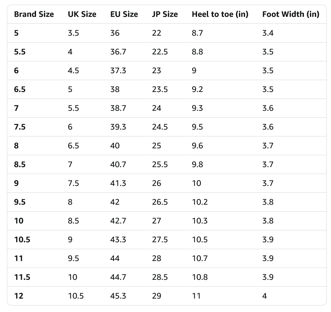Click the heel to toe 10.7 cell
331x312 pixels.
pos(200,258)
